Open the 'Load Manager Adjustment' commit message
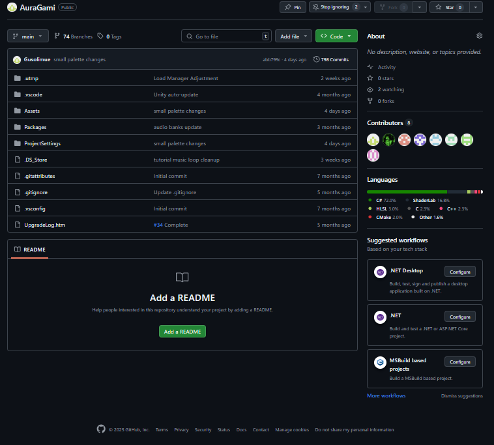 (x=186, y=78)
